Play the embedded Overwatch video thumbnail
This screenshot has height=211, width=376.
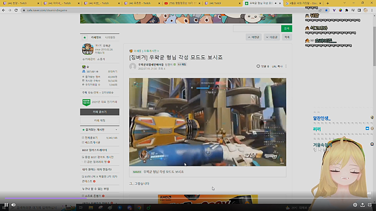[207, 122]
